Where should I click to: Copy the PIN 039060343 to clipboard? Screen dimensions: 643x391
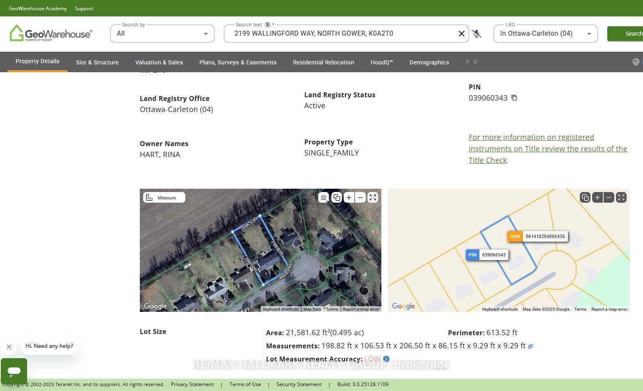click(514, 98)
